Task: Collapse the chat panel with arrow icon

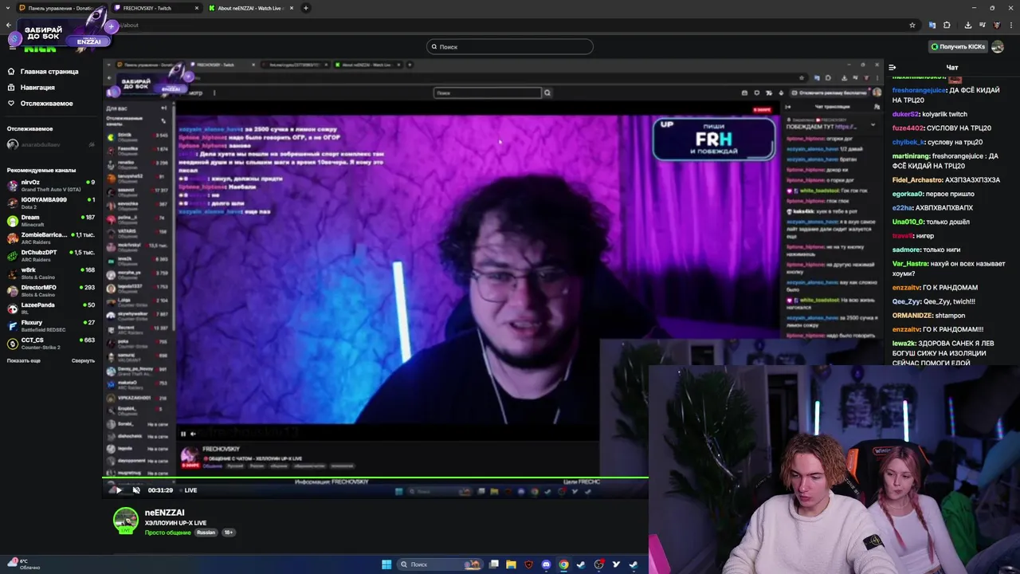Action: (892, 68)
